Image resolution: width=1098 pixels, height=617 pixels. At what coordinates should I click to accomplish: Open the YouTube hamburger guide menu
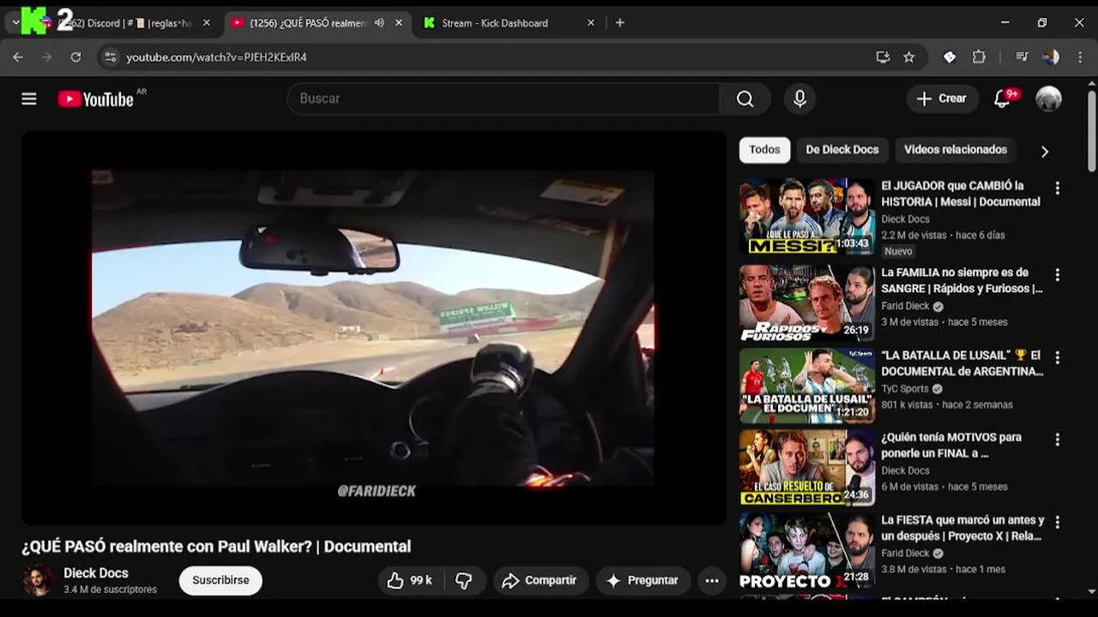29,99
